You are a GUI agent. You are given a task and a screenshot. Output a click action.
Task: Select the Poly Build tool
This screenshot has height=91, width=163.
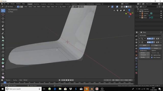coord(3,59)
